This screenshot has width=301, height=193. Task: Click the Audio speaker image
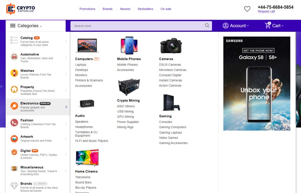click(x=87, y=104)
